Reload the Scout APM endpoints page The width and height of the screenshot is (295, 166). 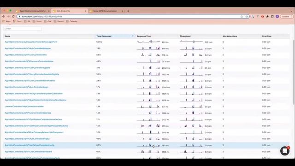13,17
